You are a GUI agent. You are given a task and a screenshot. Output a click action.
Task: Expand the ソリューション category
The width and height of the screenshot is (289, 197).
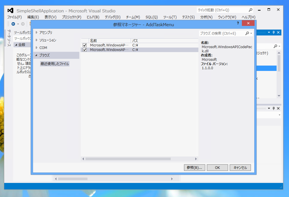(37, 40)
